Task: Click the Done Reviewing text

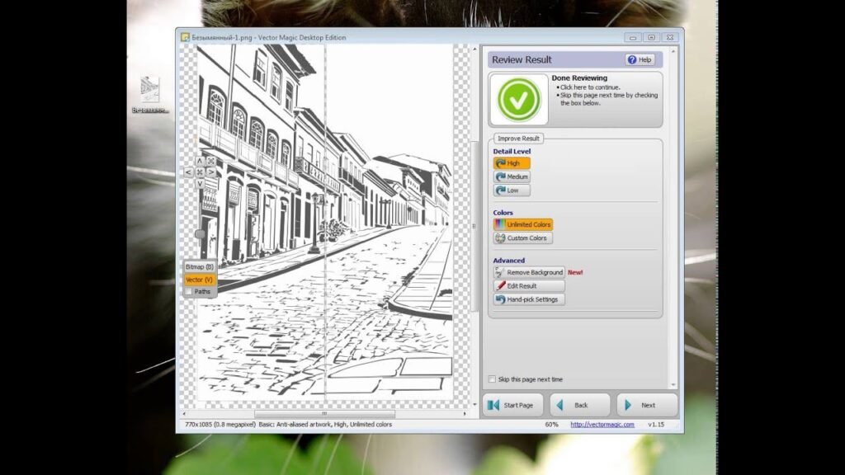Action: click(579, 78)
